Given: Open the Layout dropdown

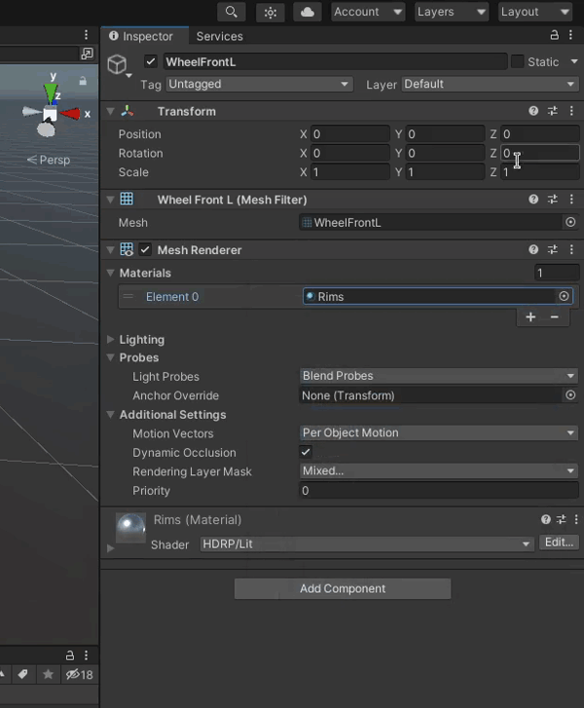Looking at the screenshot, I should click(535, 12).
